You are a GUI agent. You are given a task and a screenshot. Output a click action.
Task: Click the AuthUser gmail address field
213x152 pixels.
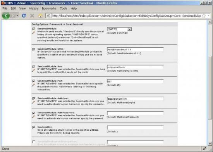point(135,99)
